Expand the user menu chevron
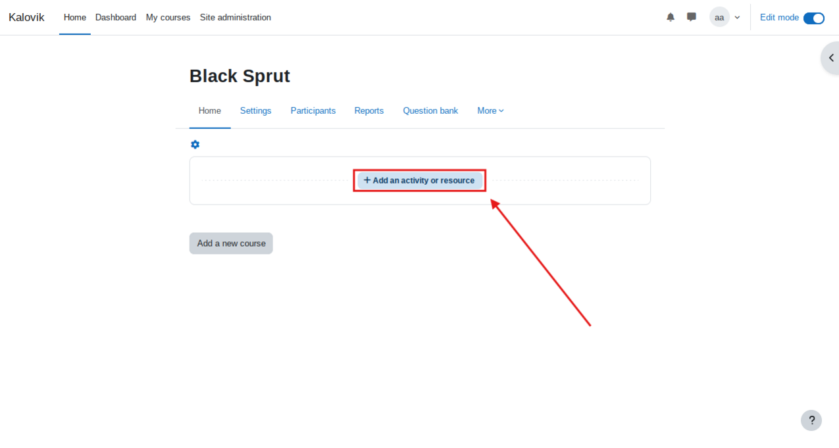Image resolution: width=839 pixels, height=448 pixels. (737, 18)
